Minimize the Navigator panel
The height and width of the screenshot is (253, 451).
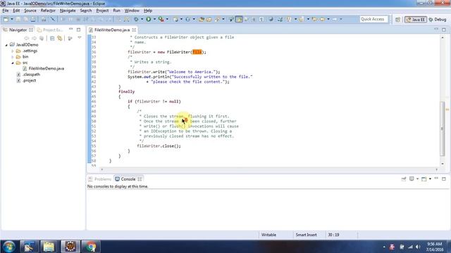[70, 30]
